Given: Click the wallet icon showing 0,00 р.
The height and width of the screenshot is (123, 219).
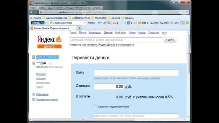Looking at the screenshot, I should tap(143, 23).
